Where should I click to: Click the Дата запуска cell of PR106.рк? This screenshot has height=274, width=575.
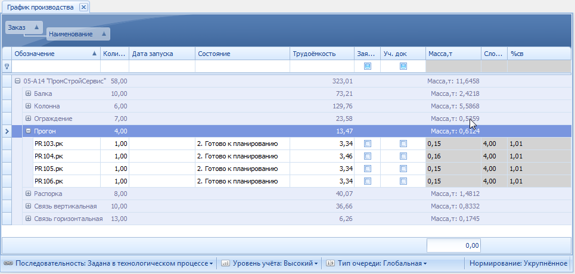coord(162,181)
